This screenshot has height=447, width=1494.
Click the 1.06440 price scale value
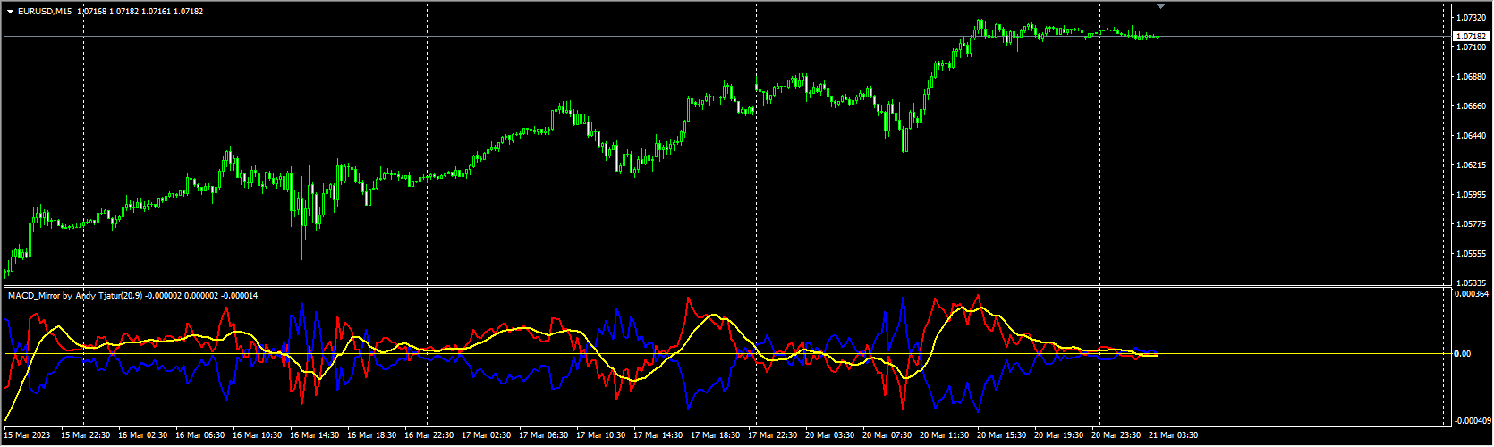[1470, 136]
